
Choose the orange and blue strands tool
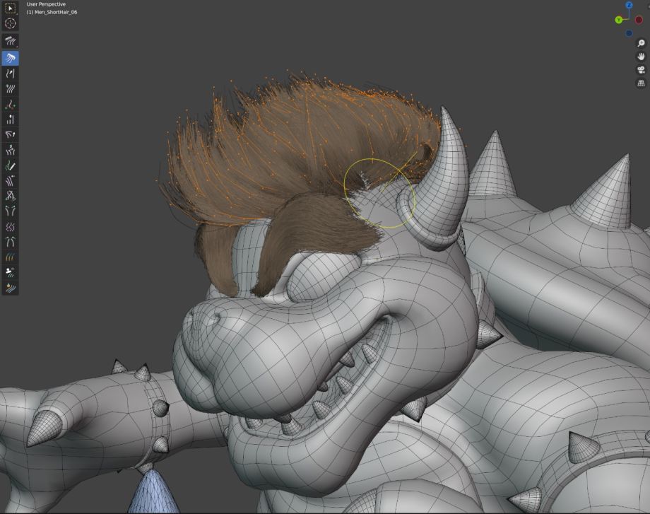[x=11, y=257]
